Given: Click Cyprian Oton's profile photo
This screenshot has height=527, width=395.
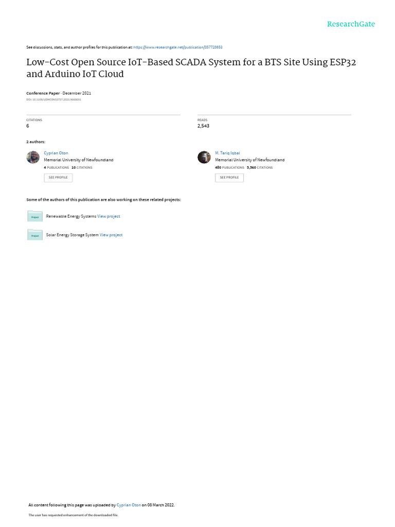Looking at the screenshot, I should 33,157.
